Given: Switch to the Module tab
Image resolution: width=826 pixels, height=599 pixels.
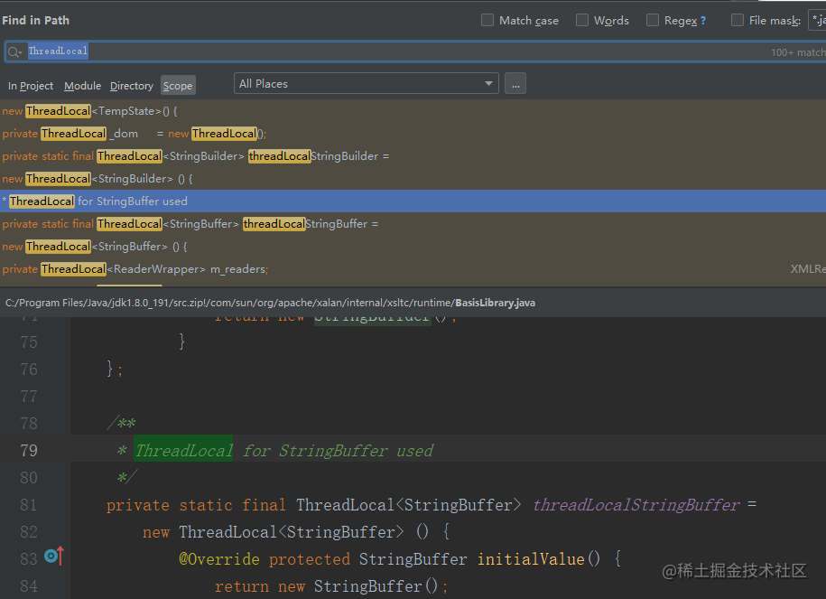Looking at the screenshot, I should (83, 86).
